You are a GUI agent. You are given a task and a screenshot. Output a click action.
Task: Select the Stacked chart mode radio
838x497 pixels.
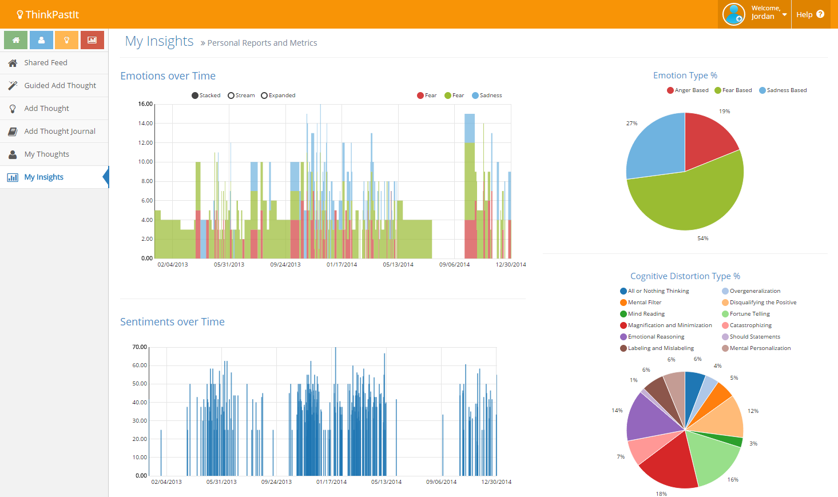pyautogui.click(x=195, y=96)
